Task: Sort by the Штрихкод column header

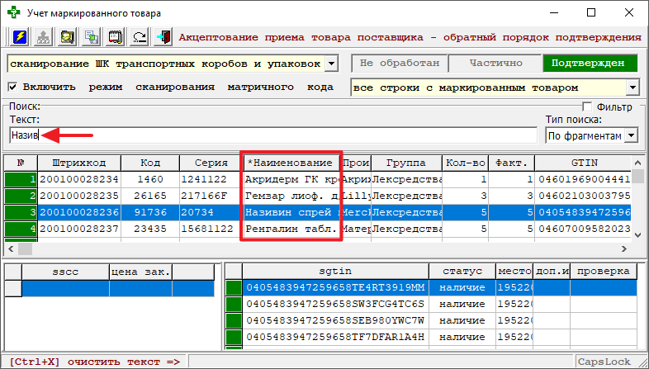Action: 79,163
